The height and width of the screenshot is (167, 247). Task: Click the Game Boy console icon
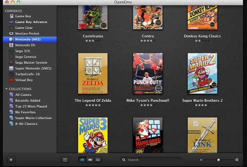(12, 16)
